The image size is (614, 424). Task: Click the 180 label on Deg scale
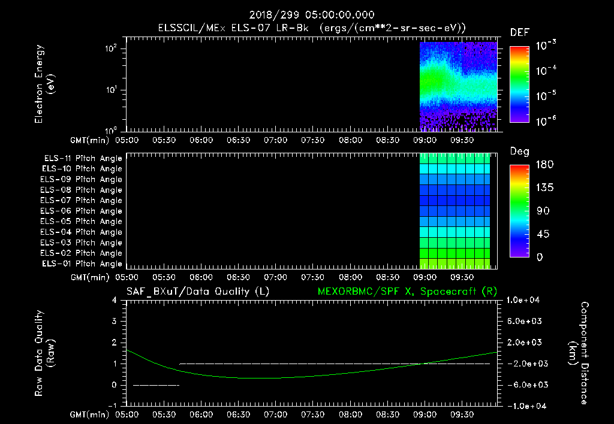[544, 165]
